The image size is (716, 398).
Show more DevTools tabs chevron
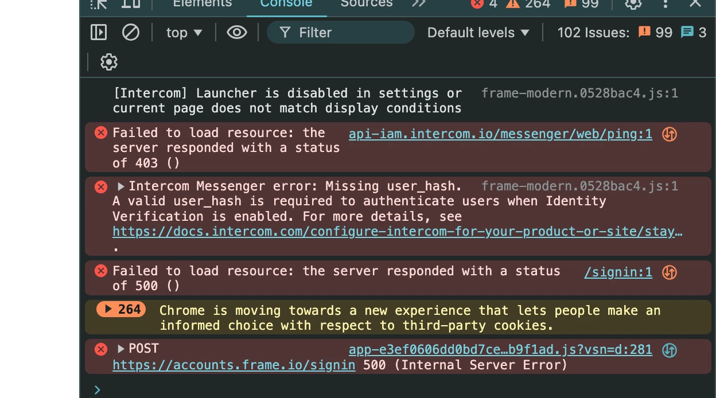tap(419, 3)
